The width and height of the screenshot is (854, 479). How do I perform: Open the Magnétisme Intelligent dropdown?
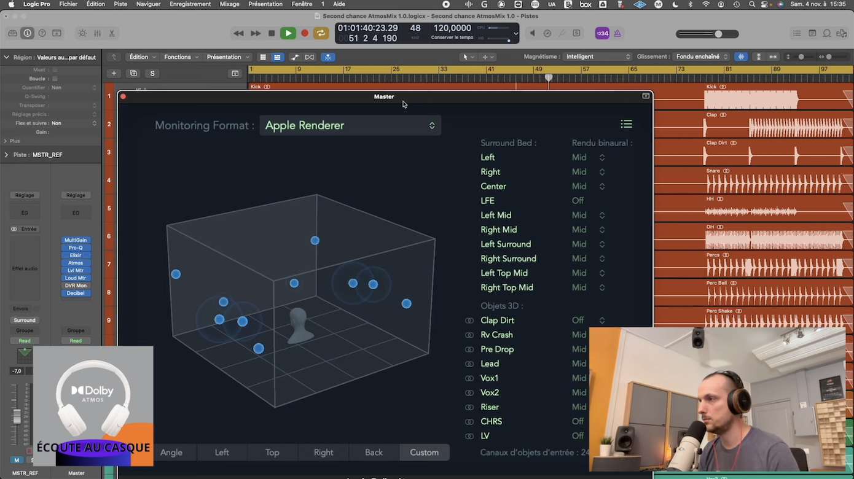point(597,56)
